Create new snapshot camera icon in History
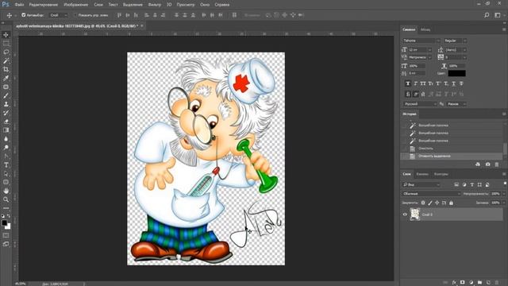Screen dimensions: 508x286 487,164
